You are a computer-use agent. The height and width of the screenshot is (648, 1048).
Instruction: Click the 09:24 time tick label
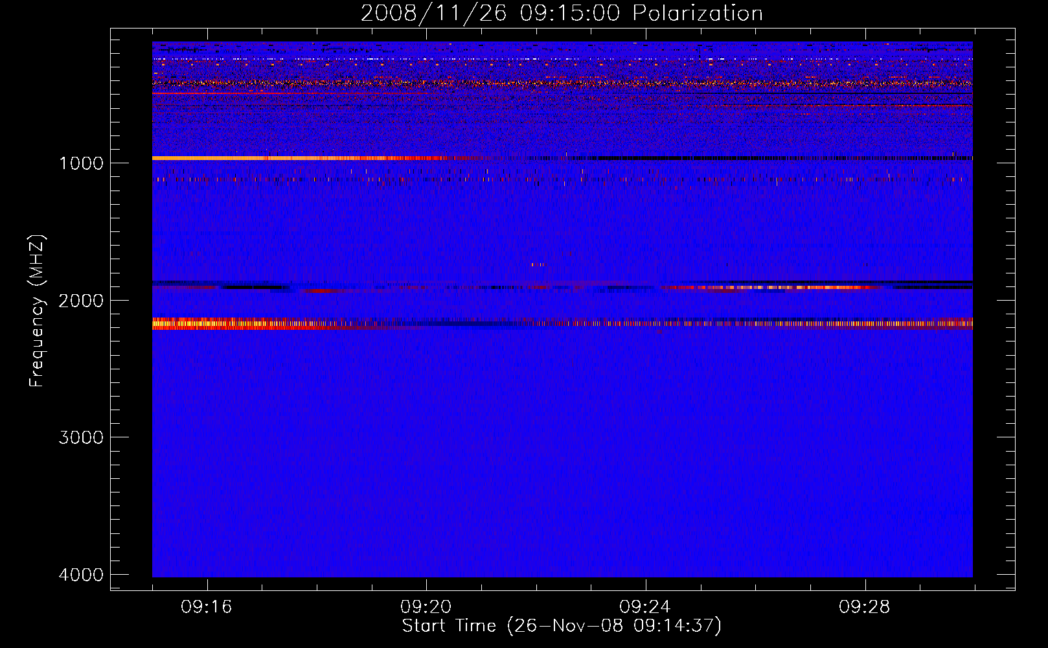click(645, 607)
